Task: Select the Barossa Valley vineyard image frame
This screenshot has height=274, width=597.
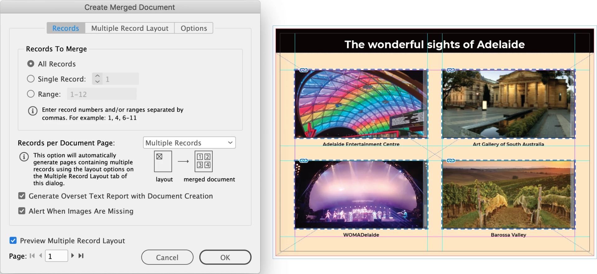Action: point(508,195)
